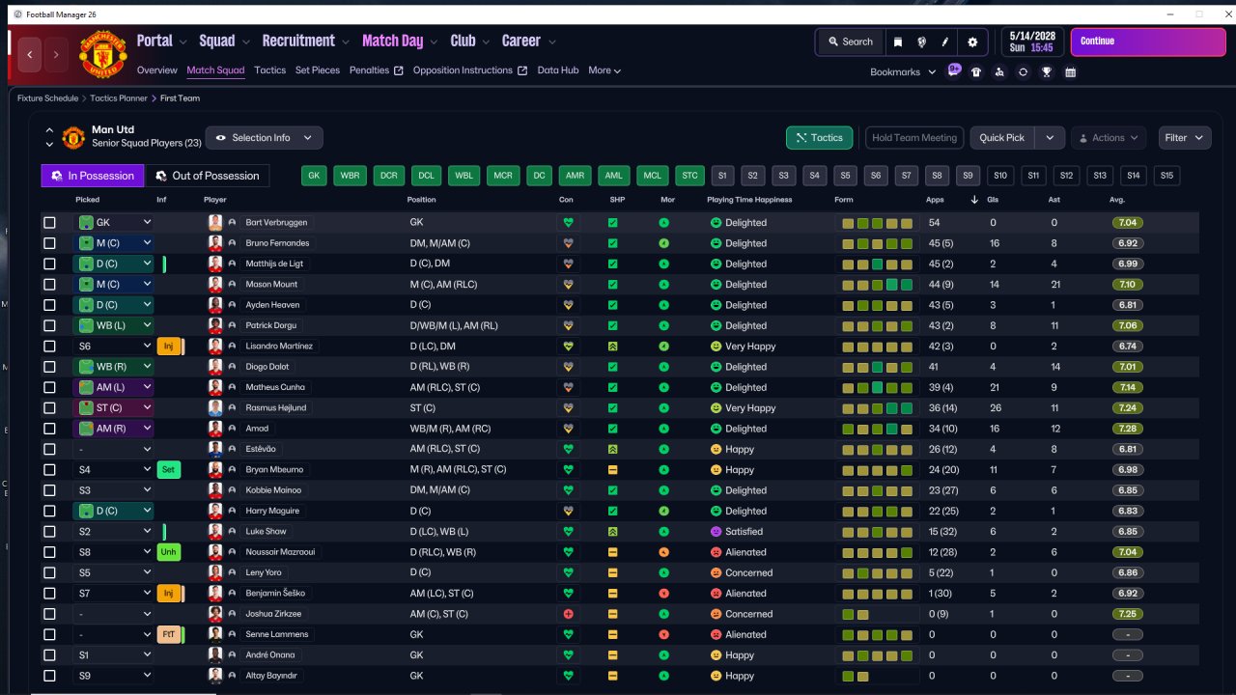Open the Filter dropdown
Viewport: 1236px width, 695px height.
[1184, 138]
